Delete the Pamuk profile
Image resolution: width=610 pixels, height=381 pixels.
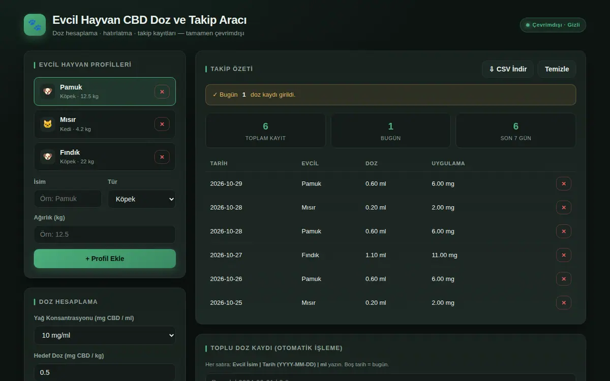(x=162, y=92)
